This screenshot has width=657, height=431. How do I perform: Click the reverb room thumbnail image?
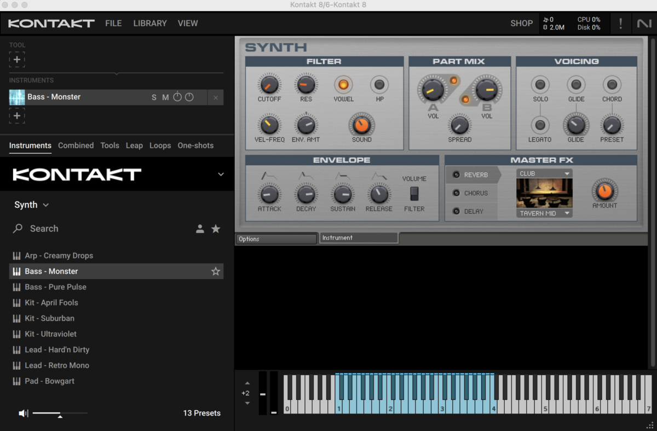pyautogui.click(x=544, y=194)
